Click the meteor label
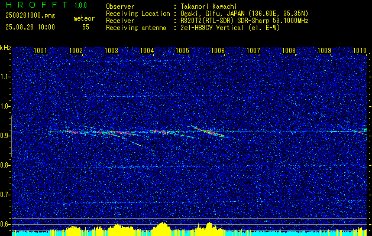Viewport: 372px width, 236px height. point(84,18)
